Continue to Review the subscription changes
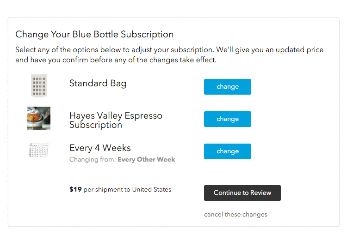This screenshot has height=241, width=347. pos(242,193)
